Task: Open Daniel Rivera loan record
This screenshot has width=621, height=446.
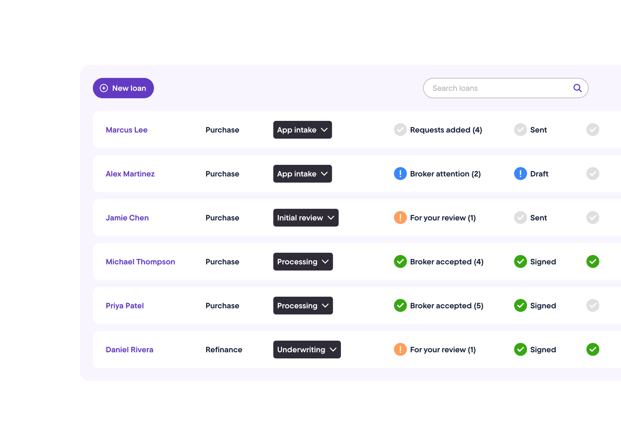Action: [x=129, y=350]
